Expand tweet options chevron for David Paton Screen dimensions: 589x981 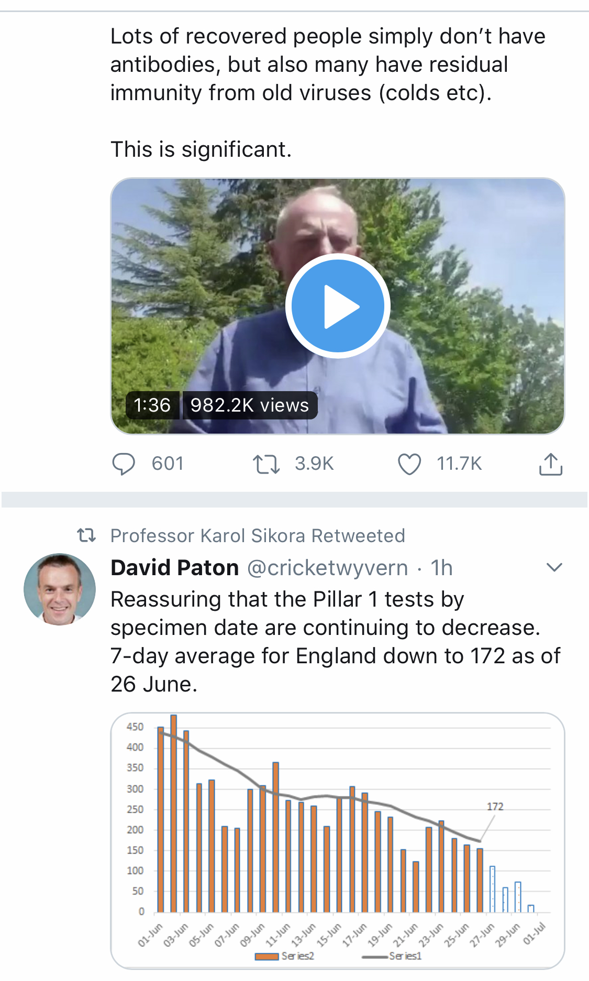554,567
